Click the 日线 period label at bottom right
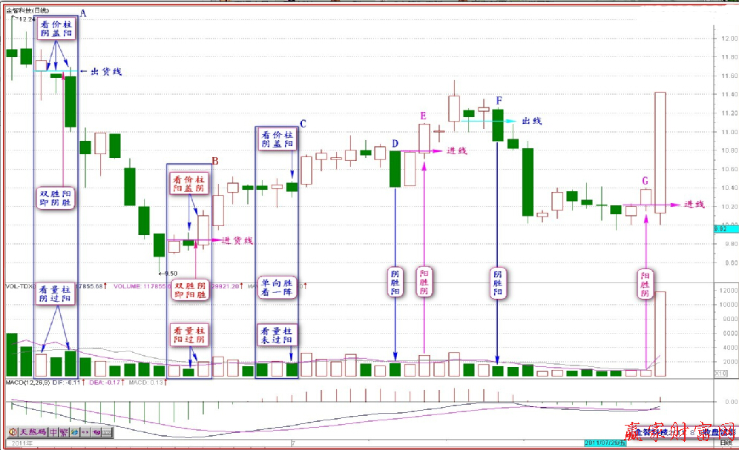Viewport: 739px width, 450px height. pos(726,443)
